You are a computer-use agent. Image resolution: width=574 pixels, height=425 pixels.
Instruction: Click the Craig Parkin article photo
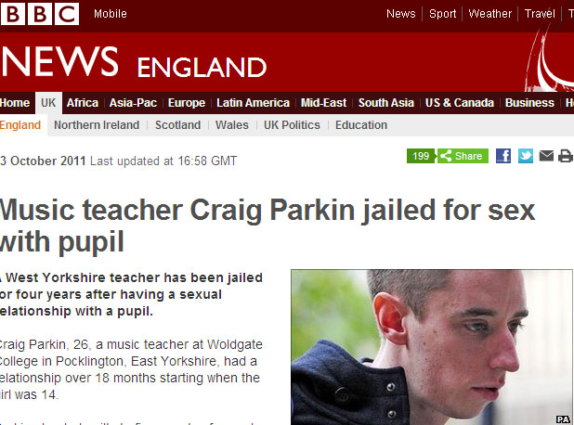point(432,347)
